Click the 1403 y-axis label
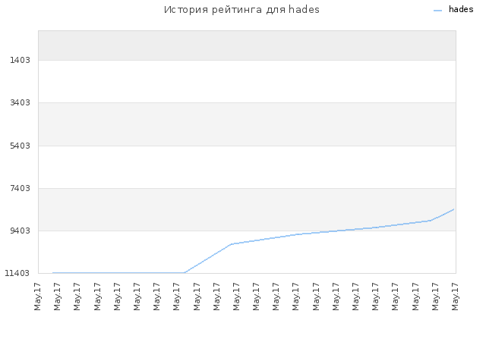This screenshot has height=364, width=486. pyautogui.click(x=20, y=60)
